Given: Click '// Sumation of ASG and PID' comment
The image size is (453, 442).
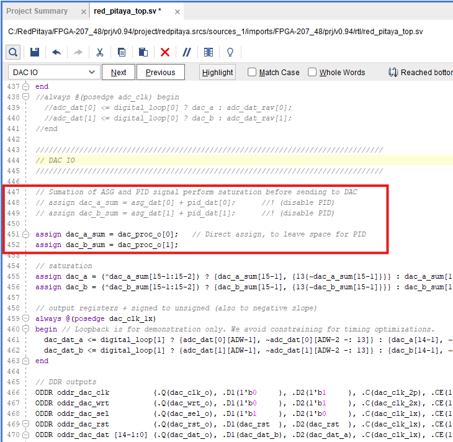Looking at the screenshot, I should coord(197,192).
